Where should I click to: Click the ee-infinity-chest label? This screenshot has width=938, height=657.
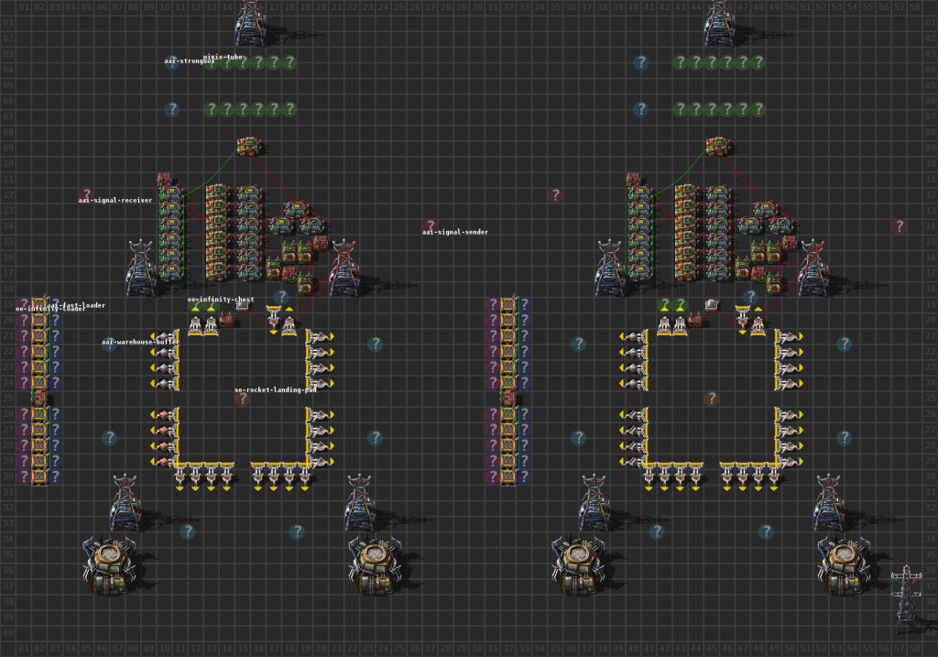(x=221, y=300)
